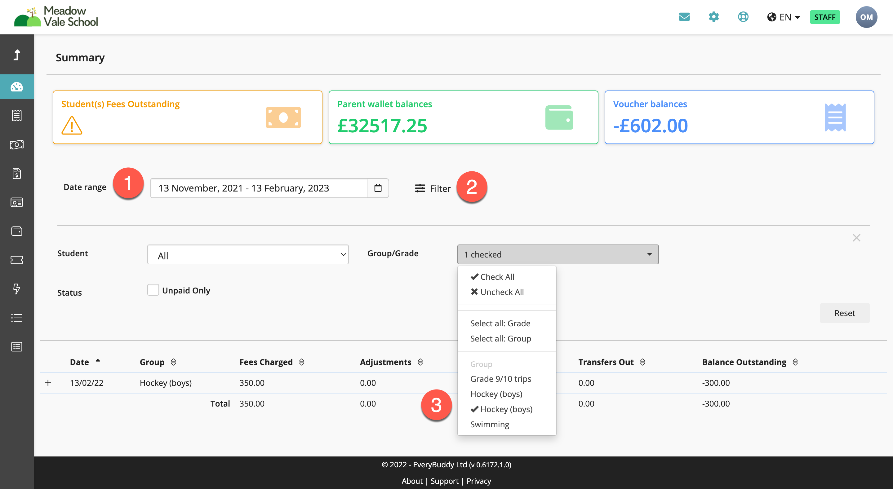Sort by Adjustments column icon
The image size is (893, 489).
420,362
